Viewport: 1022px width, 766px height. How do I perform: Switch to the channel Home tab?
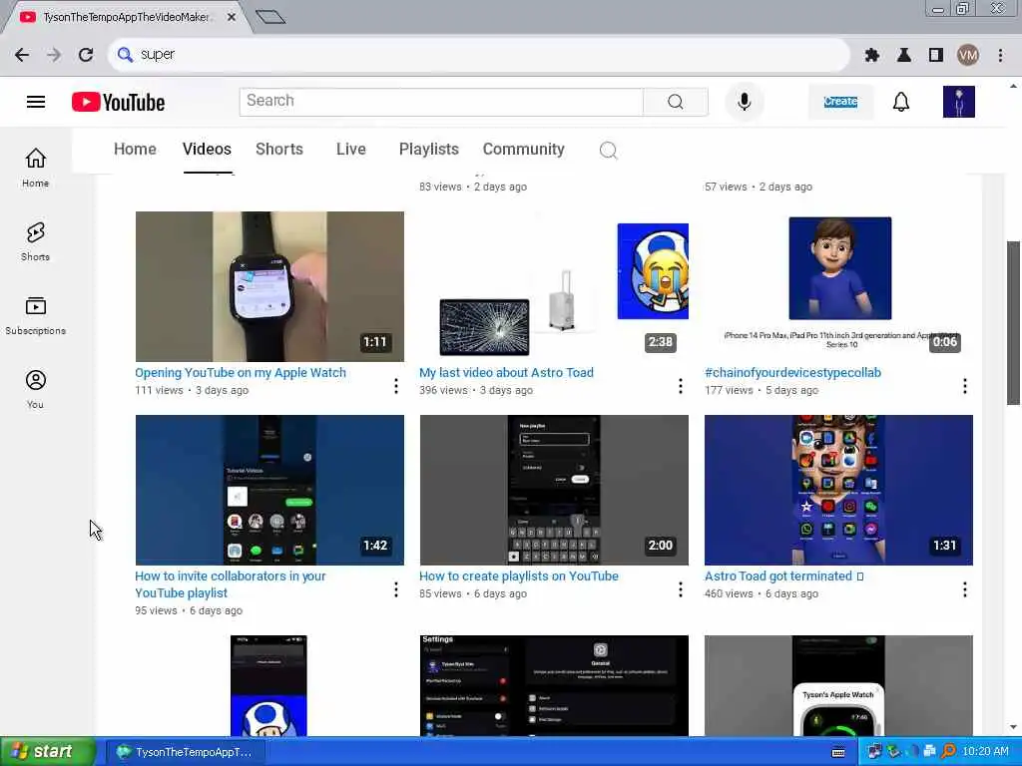pos(135,150)
